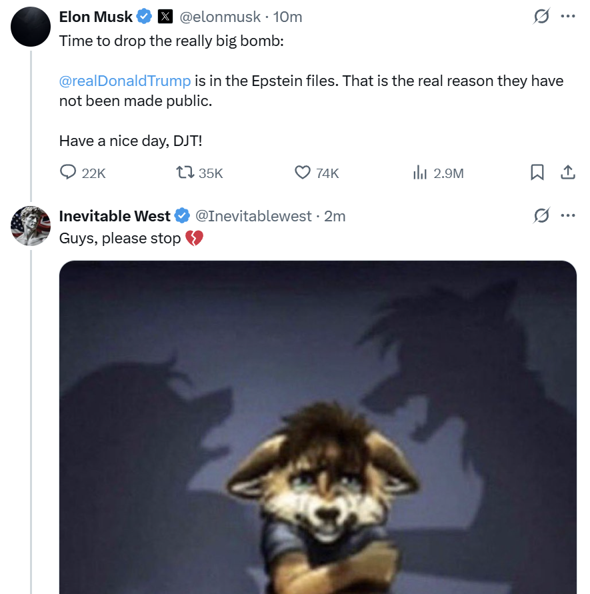Click the Elon Musk display name

(96, 17)
